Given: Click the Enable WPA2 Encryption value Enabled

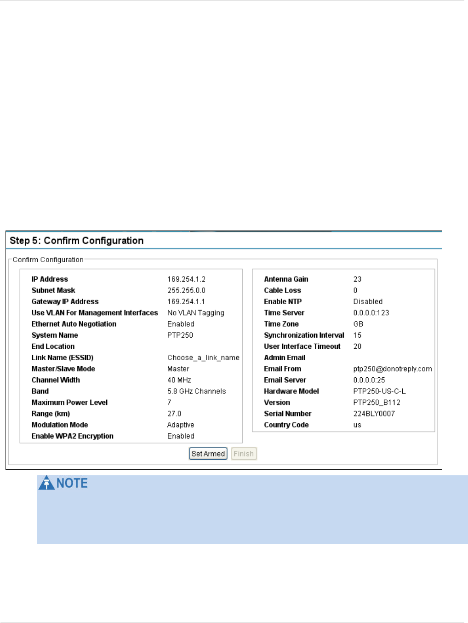Looking at the screenshot, I should point(181,436).
